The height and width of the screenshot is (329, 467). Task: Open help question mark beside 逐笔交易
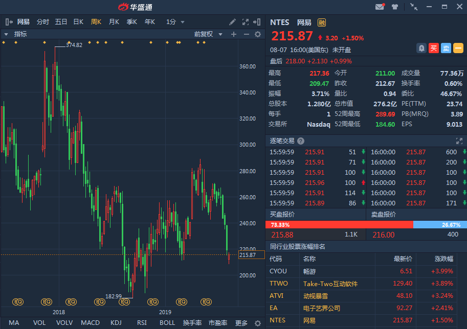pos(301,141)
